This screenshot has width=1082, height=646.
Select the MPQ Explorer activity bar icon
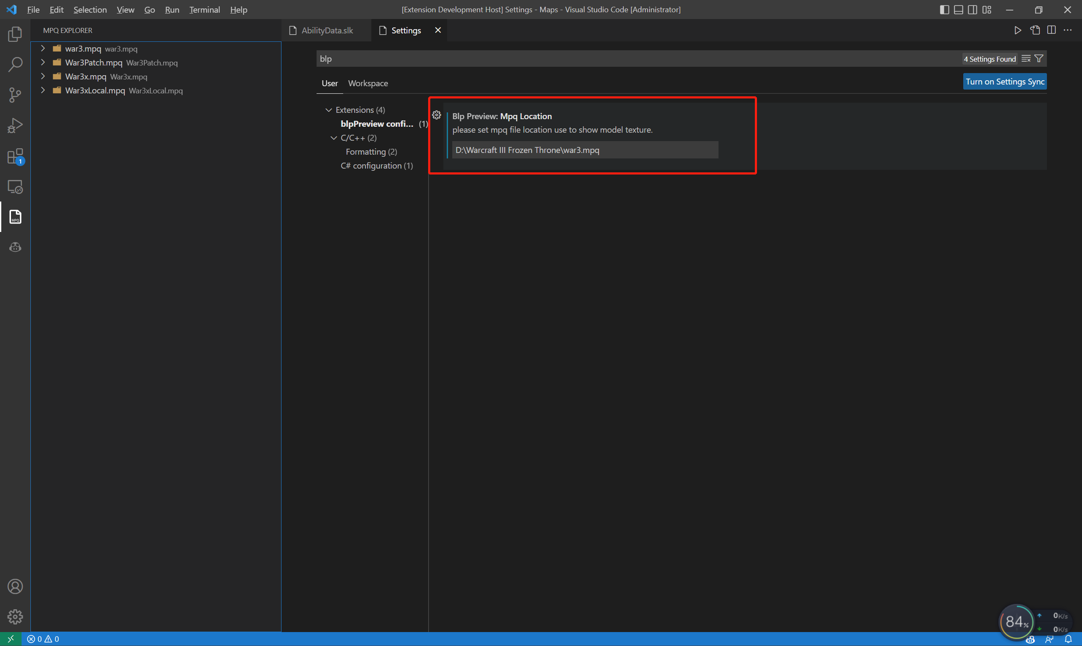point(15,217)
